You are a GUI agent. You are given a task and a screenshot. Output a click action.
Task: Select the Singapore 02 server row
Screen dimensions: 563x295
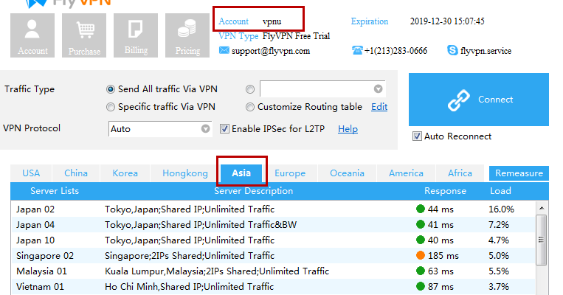(x=273, y=255)
